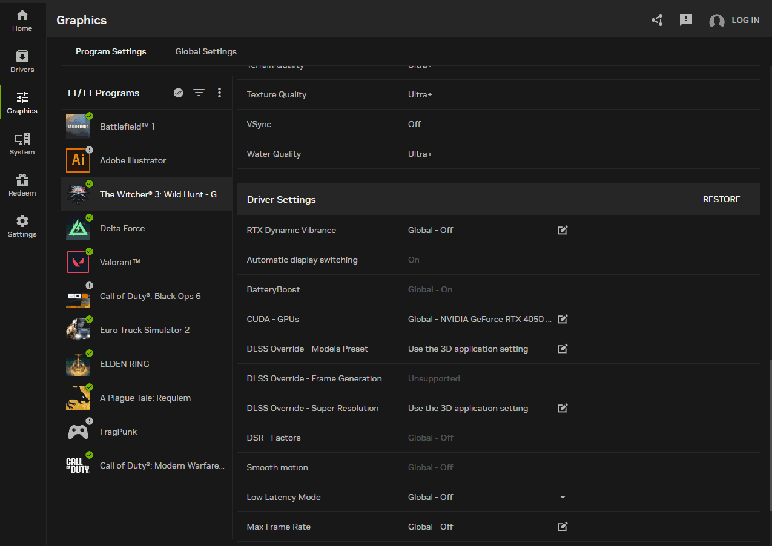Click RESTORE for Driver Settings
The height and width of the screenshot is (546, 772).
pos(721,199)
